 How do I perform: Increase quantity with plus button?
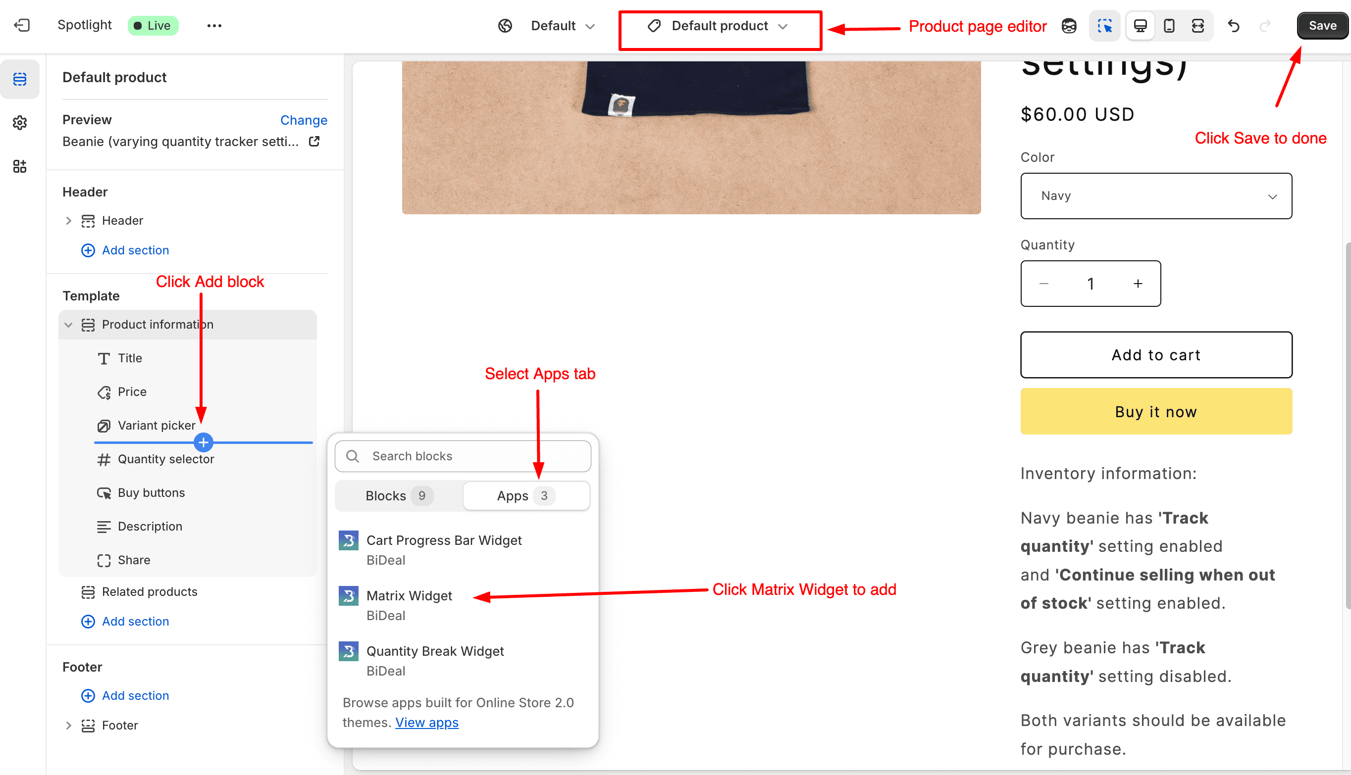tap(1138, 284)
